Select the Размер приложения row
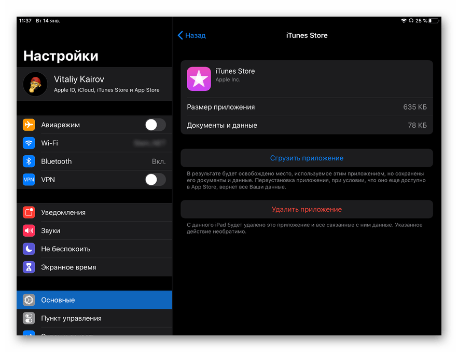This screenshot has height=352, width=458. [x=307, y=107]
